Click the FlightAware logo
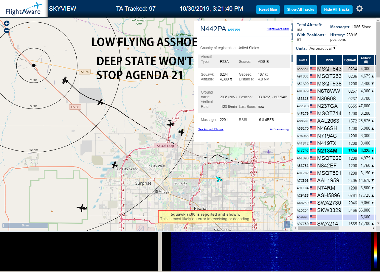This screenshot has height=272, width=380. click(24, 9)
